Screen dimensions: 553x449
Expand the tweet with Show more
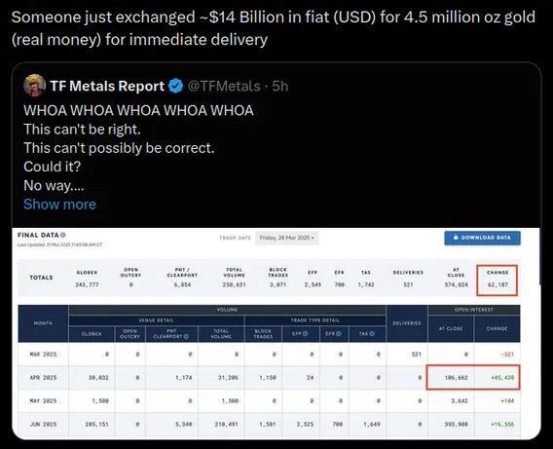tap(59, 205)
